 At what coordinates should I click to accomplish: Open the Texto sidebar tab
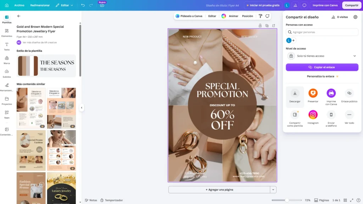tap(7, 46)
